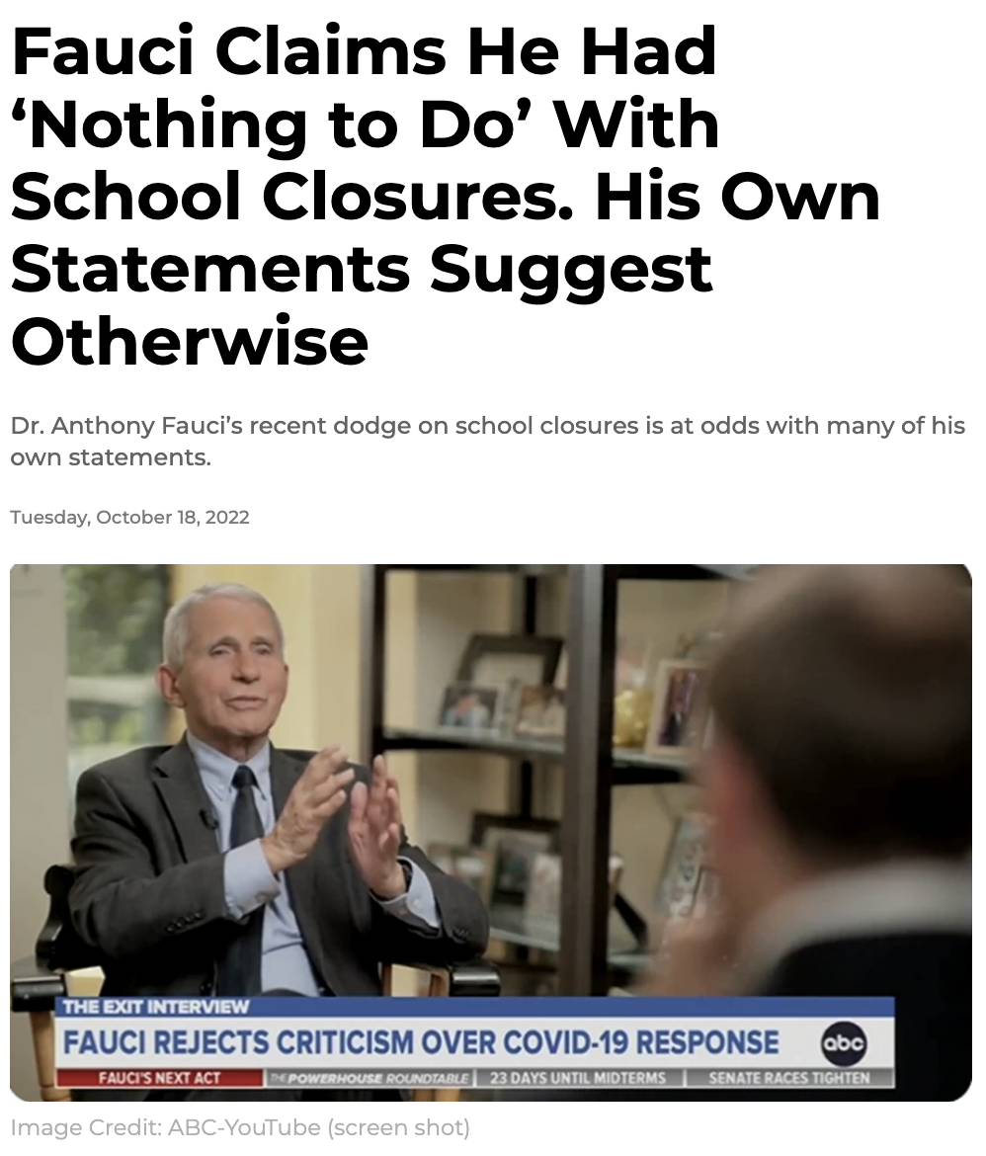Click the Image Credit ABC-YouTube caption
Screen dimensions: 986x1156
(240, 1128)
